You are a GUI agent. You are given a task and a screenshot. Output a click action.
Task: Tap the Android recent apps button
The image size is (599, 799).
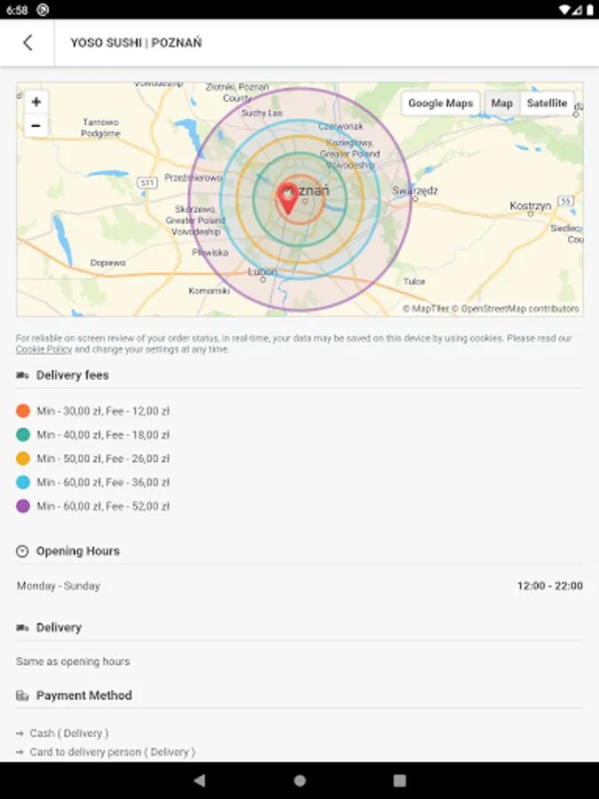pos(400,780)
